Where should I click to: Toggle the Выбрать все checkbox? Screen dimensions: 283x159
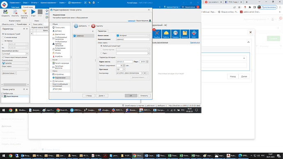(2, 93)
